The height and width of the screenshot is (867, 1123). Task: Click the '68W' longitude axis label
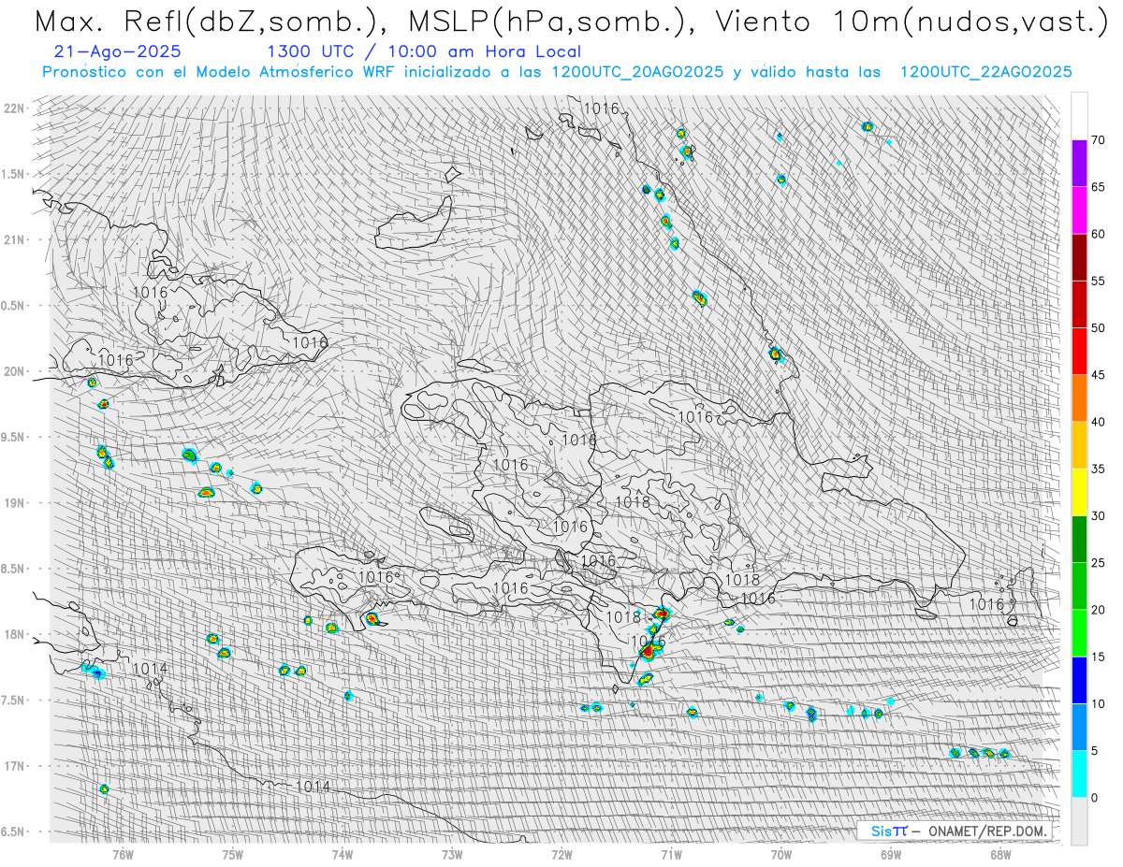(x=999, y=853)
